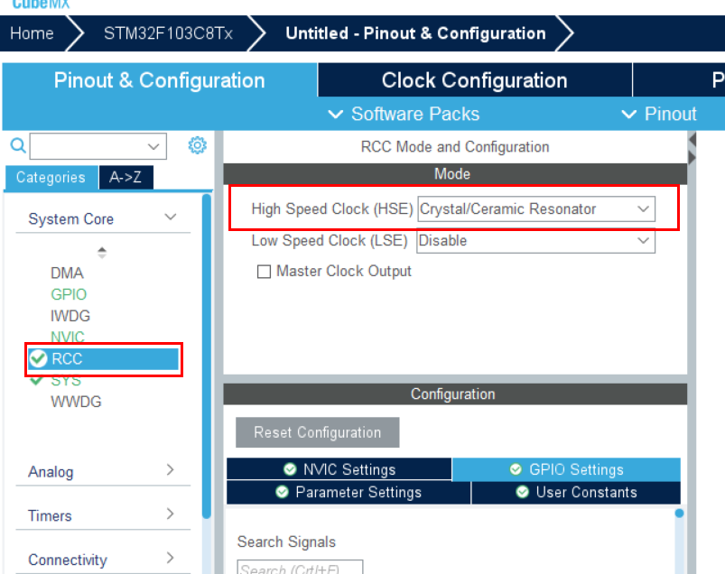Go to Home in the breadcrumb
The image size is (725, 574).
coord(32,33)
